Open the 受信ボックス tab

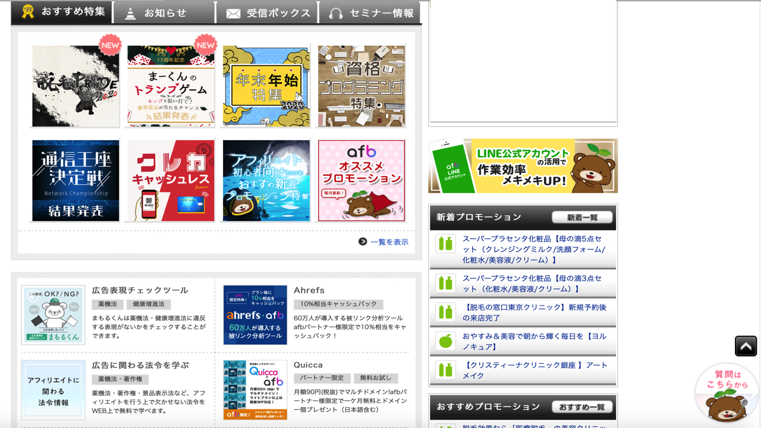click(268, 13)
